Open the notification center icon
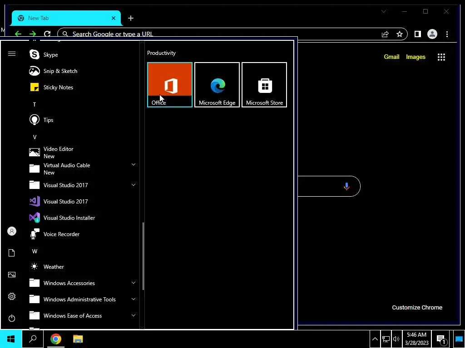The height and width of the screenshot is (348, 465). (441, 339)
